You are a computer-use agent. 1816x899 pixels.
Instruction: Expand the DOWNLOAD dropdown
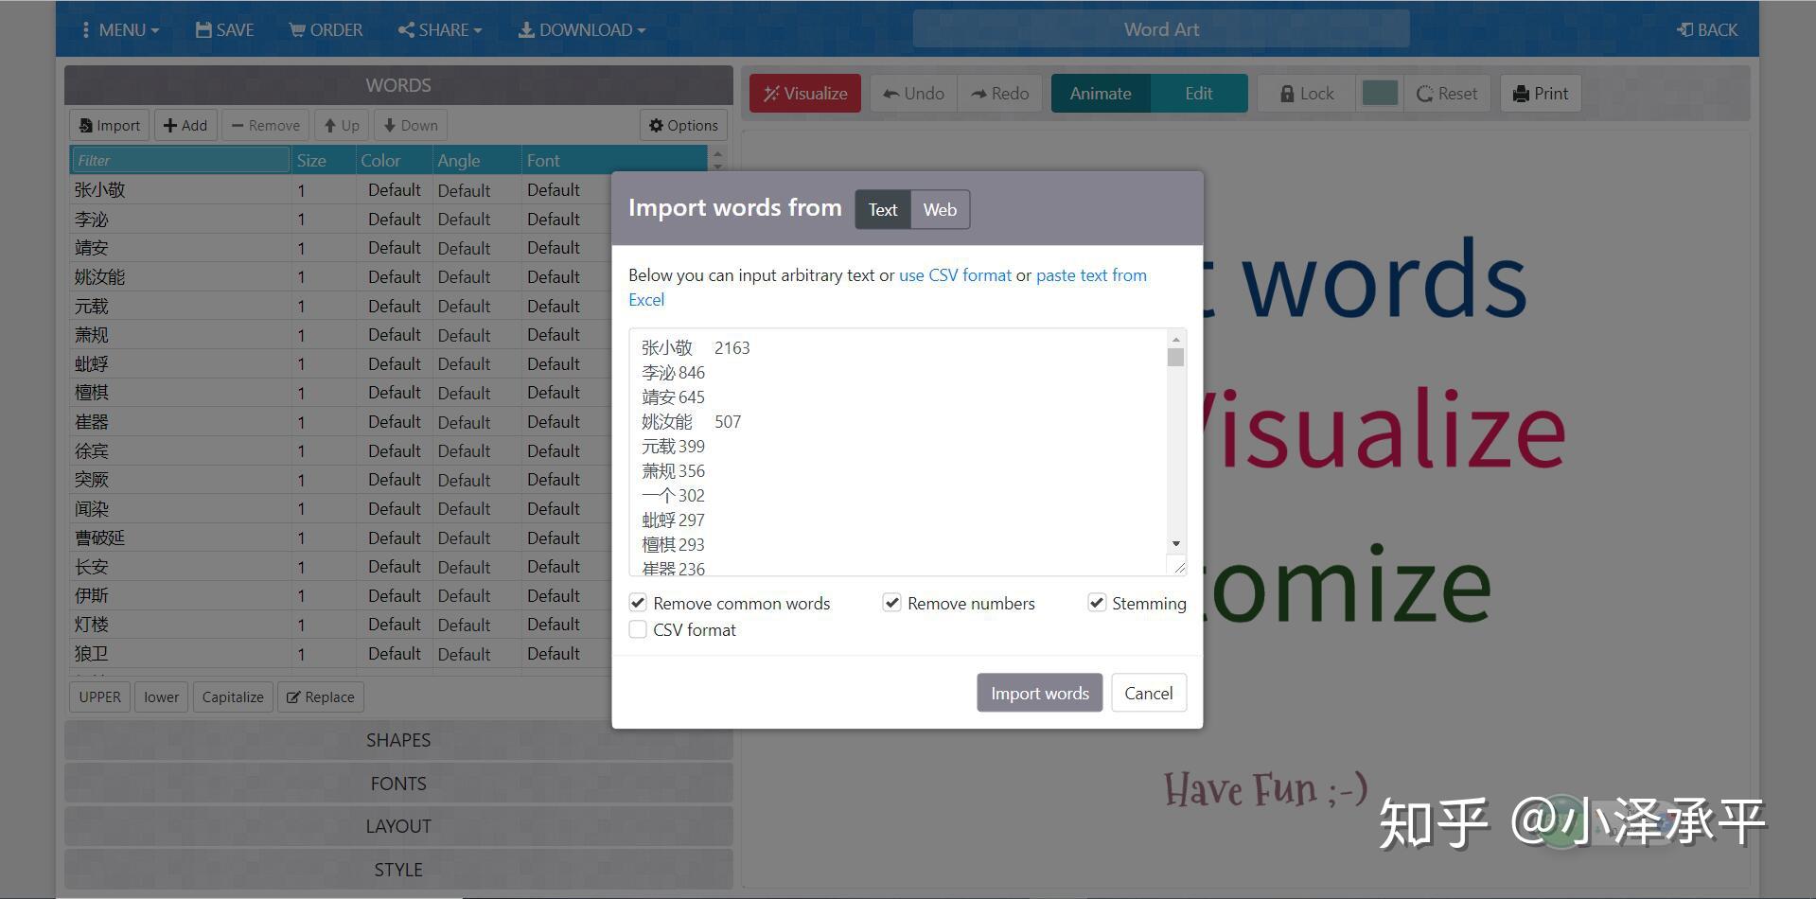[582, 30]
